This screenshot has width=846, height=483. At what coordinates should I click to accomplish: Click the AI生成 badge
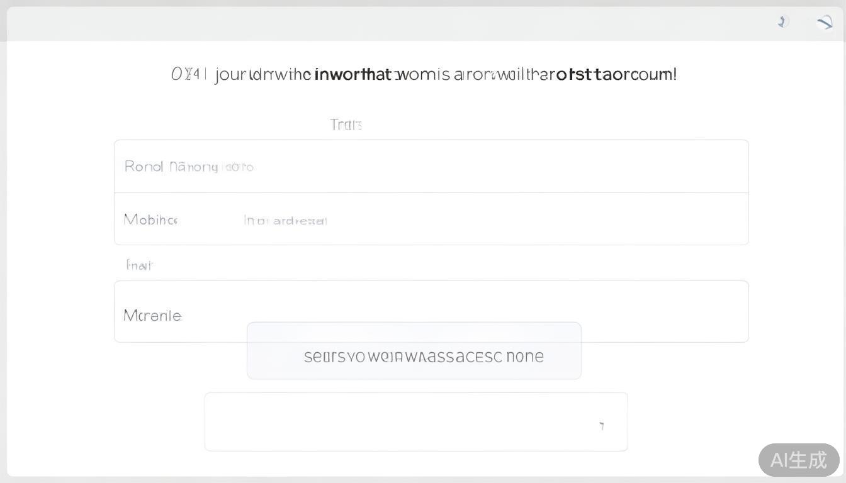(x=798, y=460)
